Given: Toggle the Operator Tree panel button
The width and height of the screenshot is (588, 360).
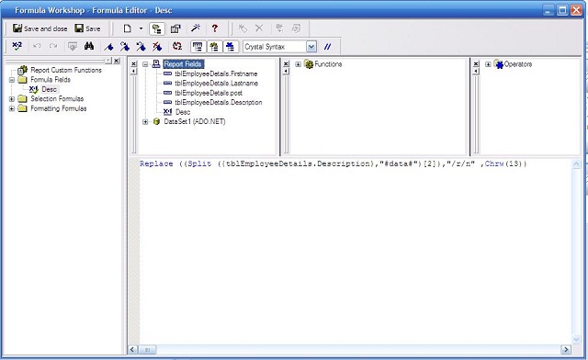Looking at the screenshot, I should [231, 47].
